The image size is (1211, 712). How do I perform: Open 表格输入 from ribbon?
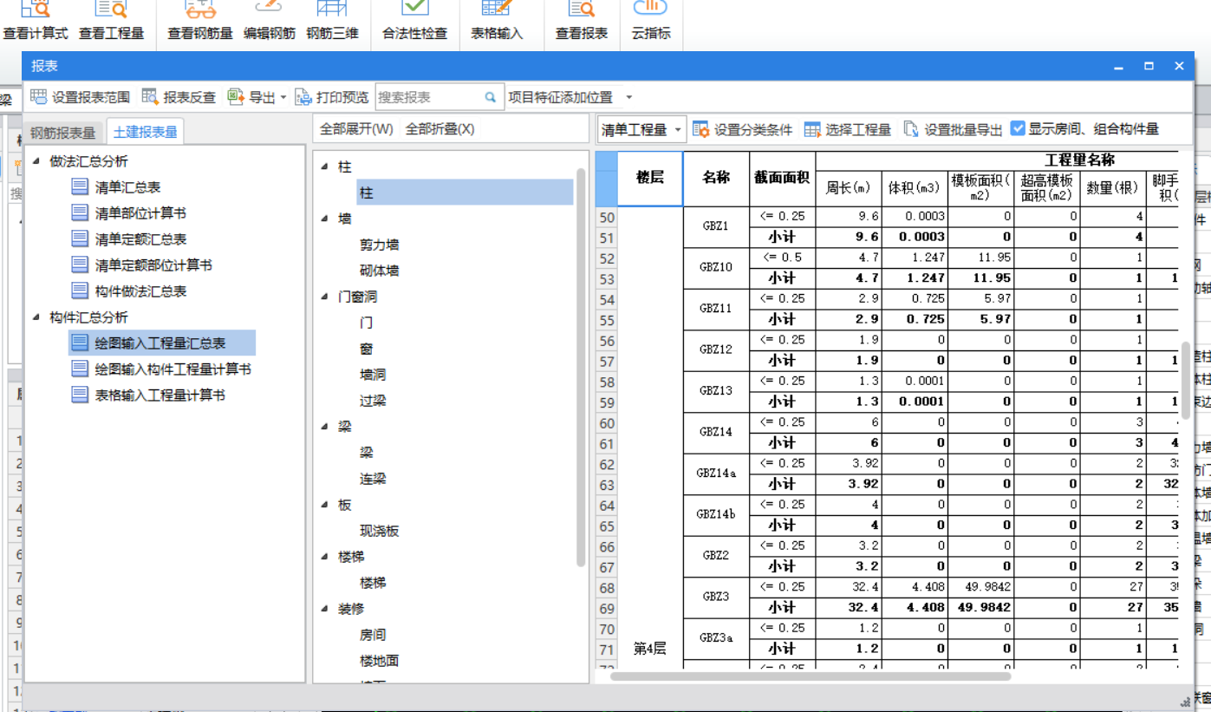click(497, 23)
